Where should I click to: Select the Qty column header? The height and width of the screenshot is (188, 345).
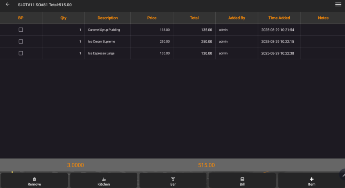click(x=63, y=18)
